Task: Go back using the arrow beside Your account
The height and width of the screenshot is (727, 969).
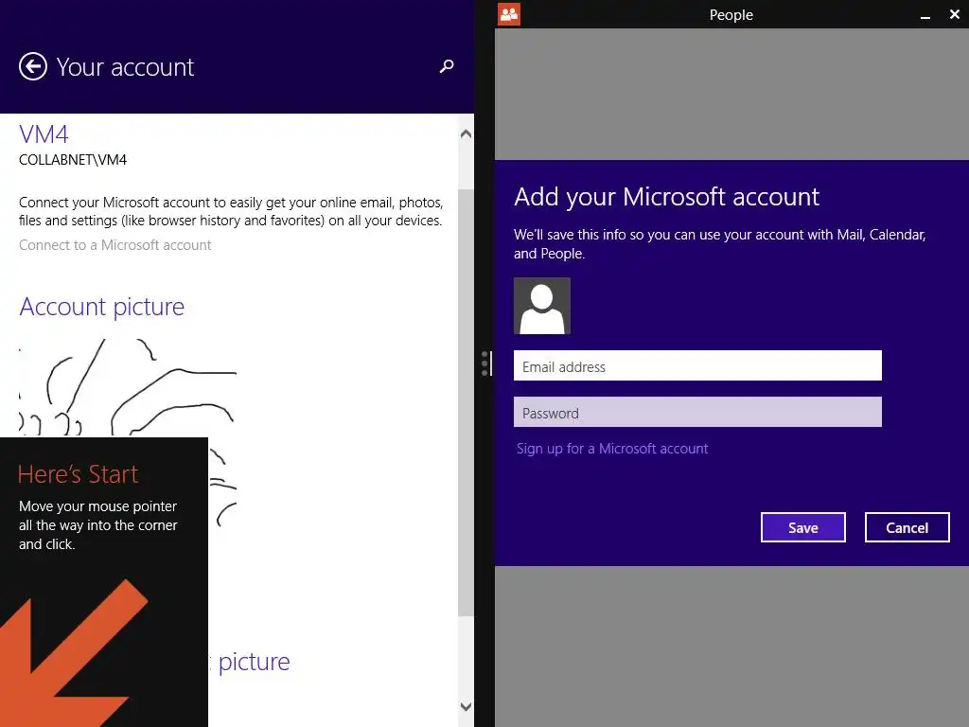Action: click(33, 66)
